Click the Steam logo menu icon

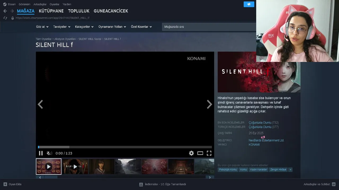(x=5, y=4)
